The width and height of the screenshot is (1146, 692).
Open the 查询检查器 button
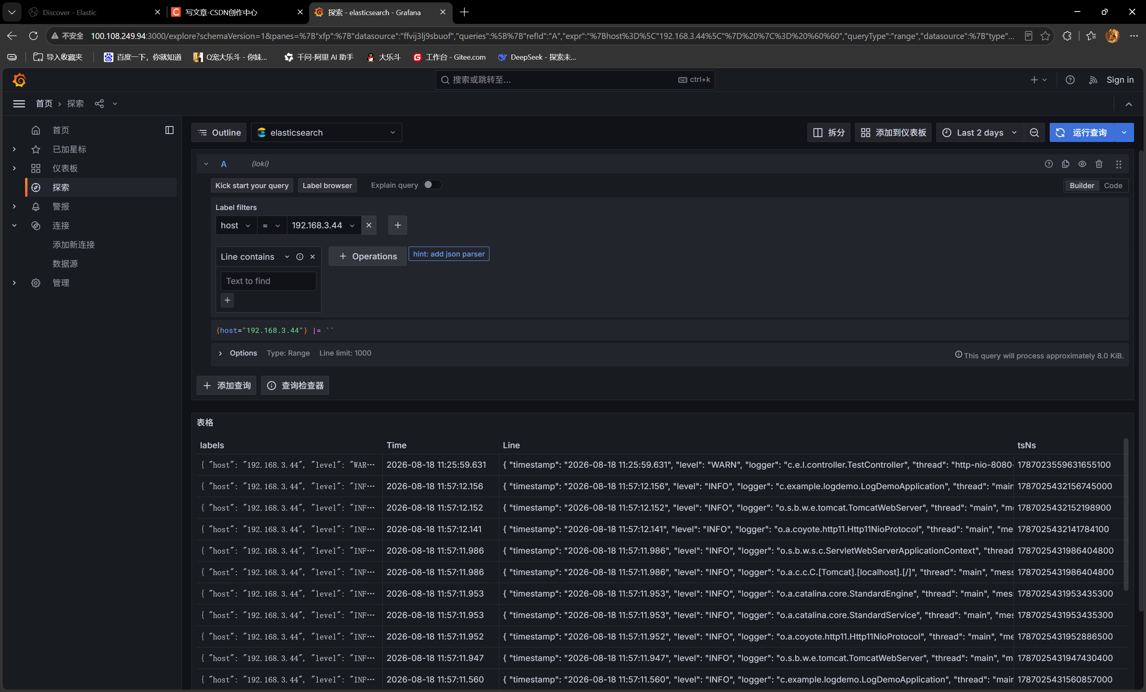pyautogui.click(x=295, y=386)
